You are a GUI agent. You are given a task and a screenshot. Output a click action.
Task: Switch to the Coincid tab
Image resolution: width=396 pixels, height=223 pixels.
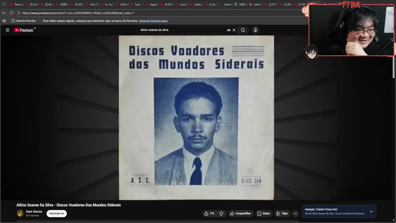pyautogui.click(x=182, y=5)
